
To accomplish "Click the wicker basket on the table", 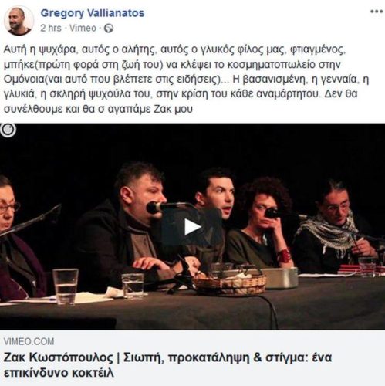I will click(x=230, y=284).
